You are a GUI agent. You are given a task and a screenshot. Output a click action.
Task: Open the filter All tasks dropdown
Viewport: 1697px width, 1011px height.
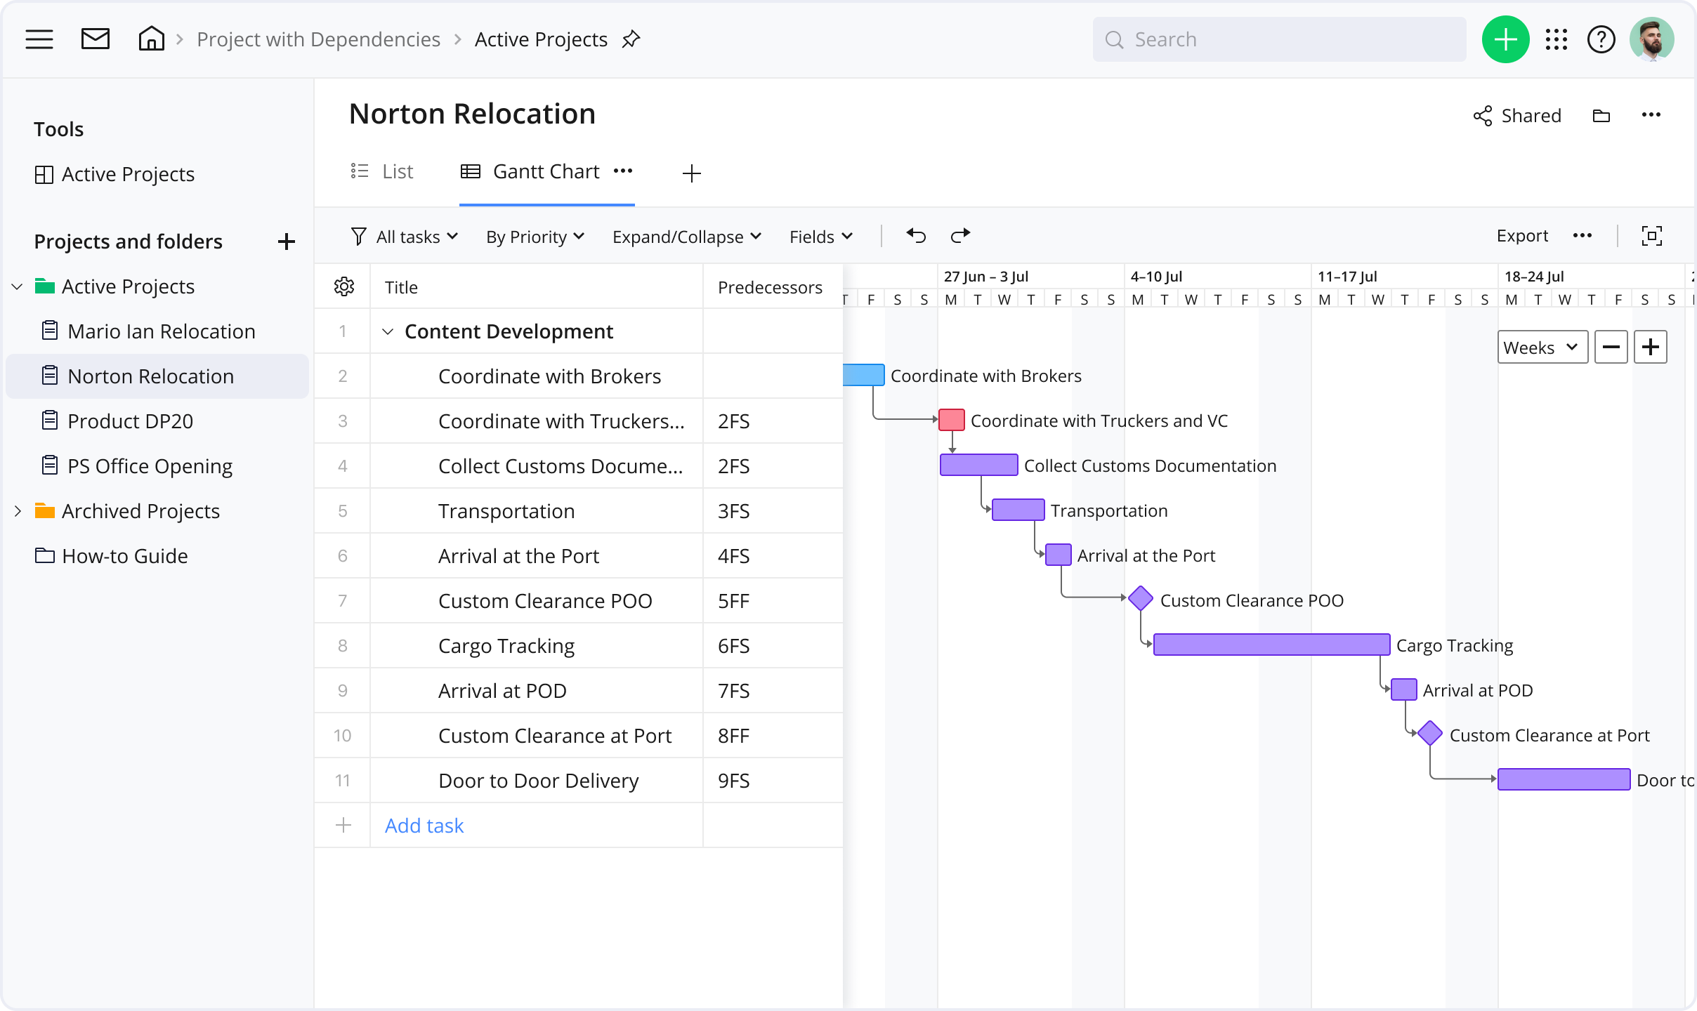coord(409,236)
